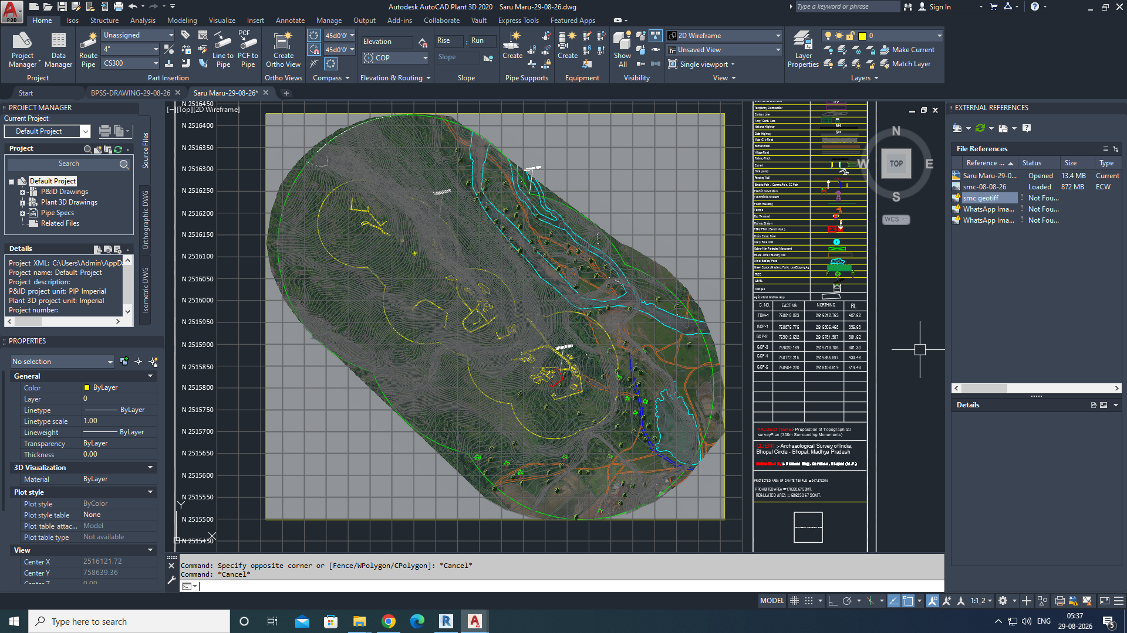Switch to BPSS-DRAWING-29-08-26 drawing tab
The image size is (1127, 633).
click(x=130, y=93)
